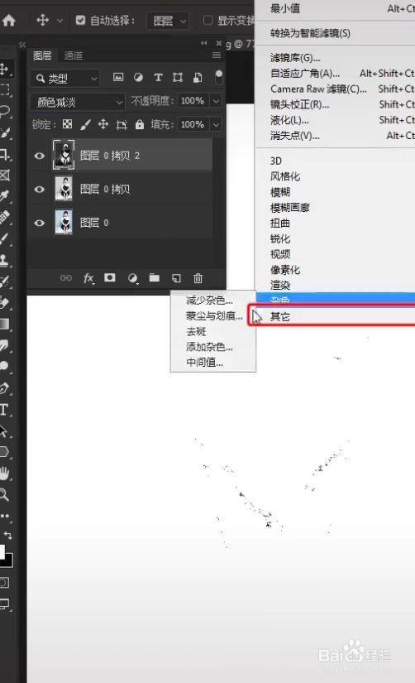Select the Pen tool
The image size is (415, 683).
point(4,387)
